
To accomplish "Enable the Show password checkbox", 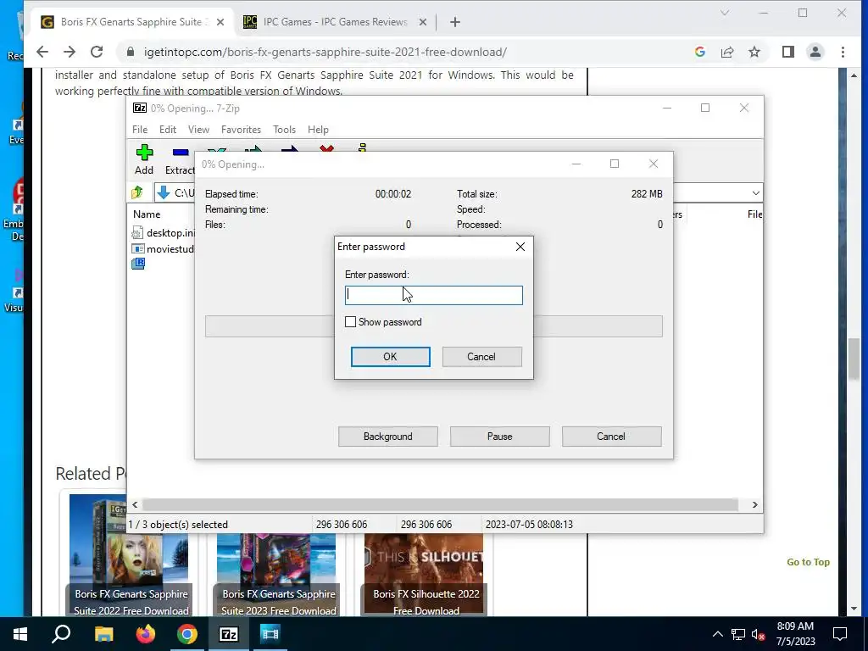I will pos(350,321).
